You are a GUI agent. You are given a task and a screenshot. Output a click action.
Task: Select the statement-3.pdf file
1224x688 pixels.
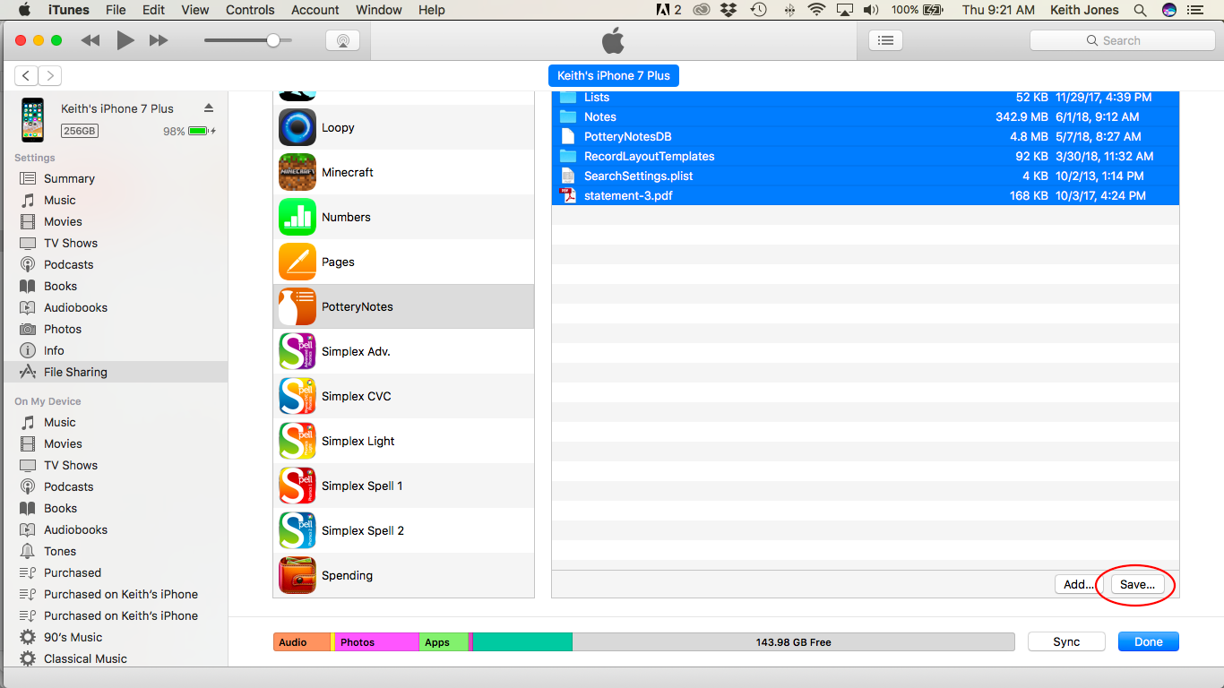coord(866,195)
